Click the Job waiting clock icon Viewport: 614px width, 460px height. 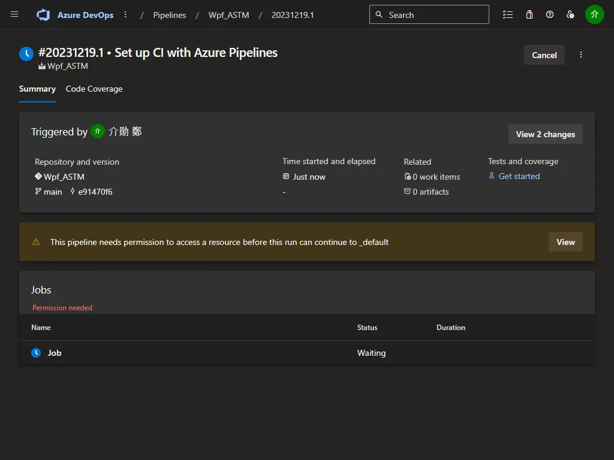click(36, 353)
